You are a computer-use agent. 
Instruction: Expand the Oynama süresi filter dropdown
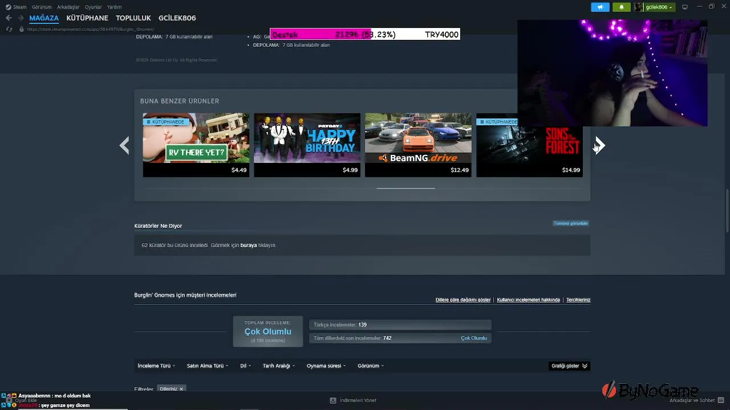(x=326, y=366)
